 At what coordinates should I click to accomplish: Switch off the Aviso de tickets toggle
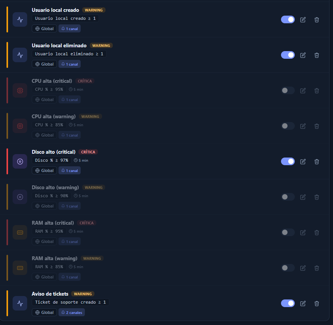click(288, 303)
